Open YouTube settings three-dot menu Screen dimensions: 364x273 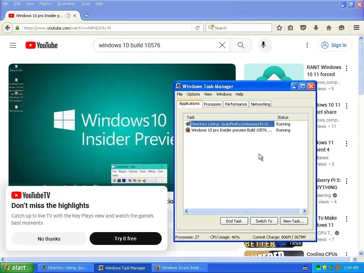(x=307, y=45)
